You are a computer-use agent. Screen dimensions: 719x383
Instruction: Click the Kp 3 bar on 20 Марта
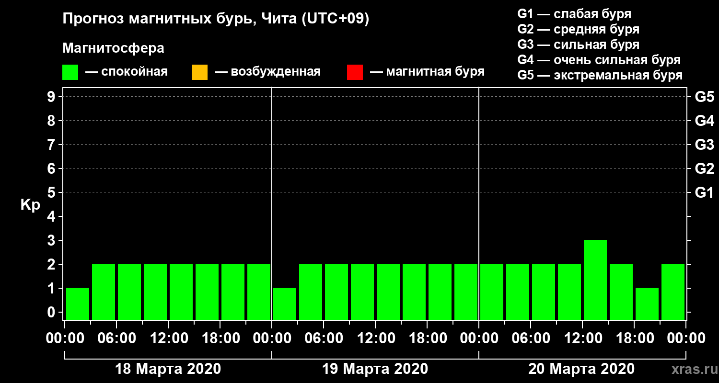click(x=595, y=280)
